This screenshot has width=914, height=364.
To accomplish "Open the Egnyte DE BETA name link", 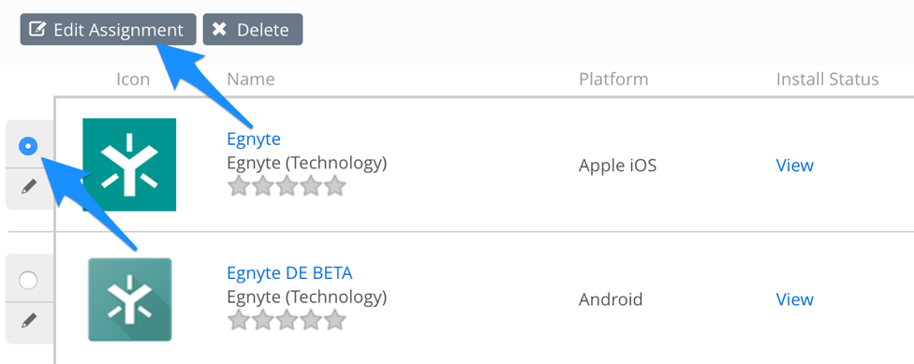I will pos(289,272).
